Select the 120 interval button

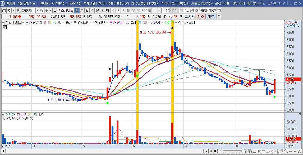pos(148,10)
